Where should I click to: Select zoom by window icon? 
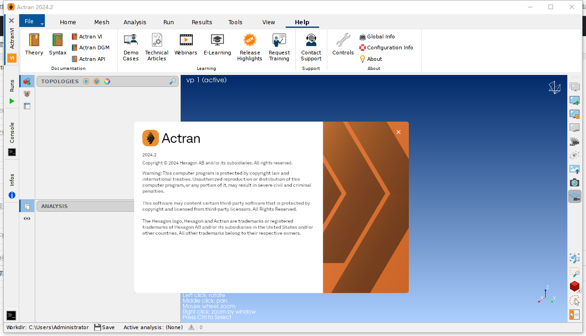tap(575, 272)
